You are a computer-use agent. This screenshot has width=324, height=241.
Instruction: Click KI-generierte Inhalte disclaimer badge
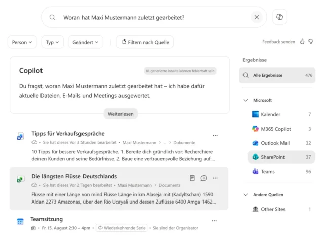pyautogui.click(x=180, y=71)
